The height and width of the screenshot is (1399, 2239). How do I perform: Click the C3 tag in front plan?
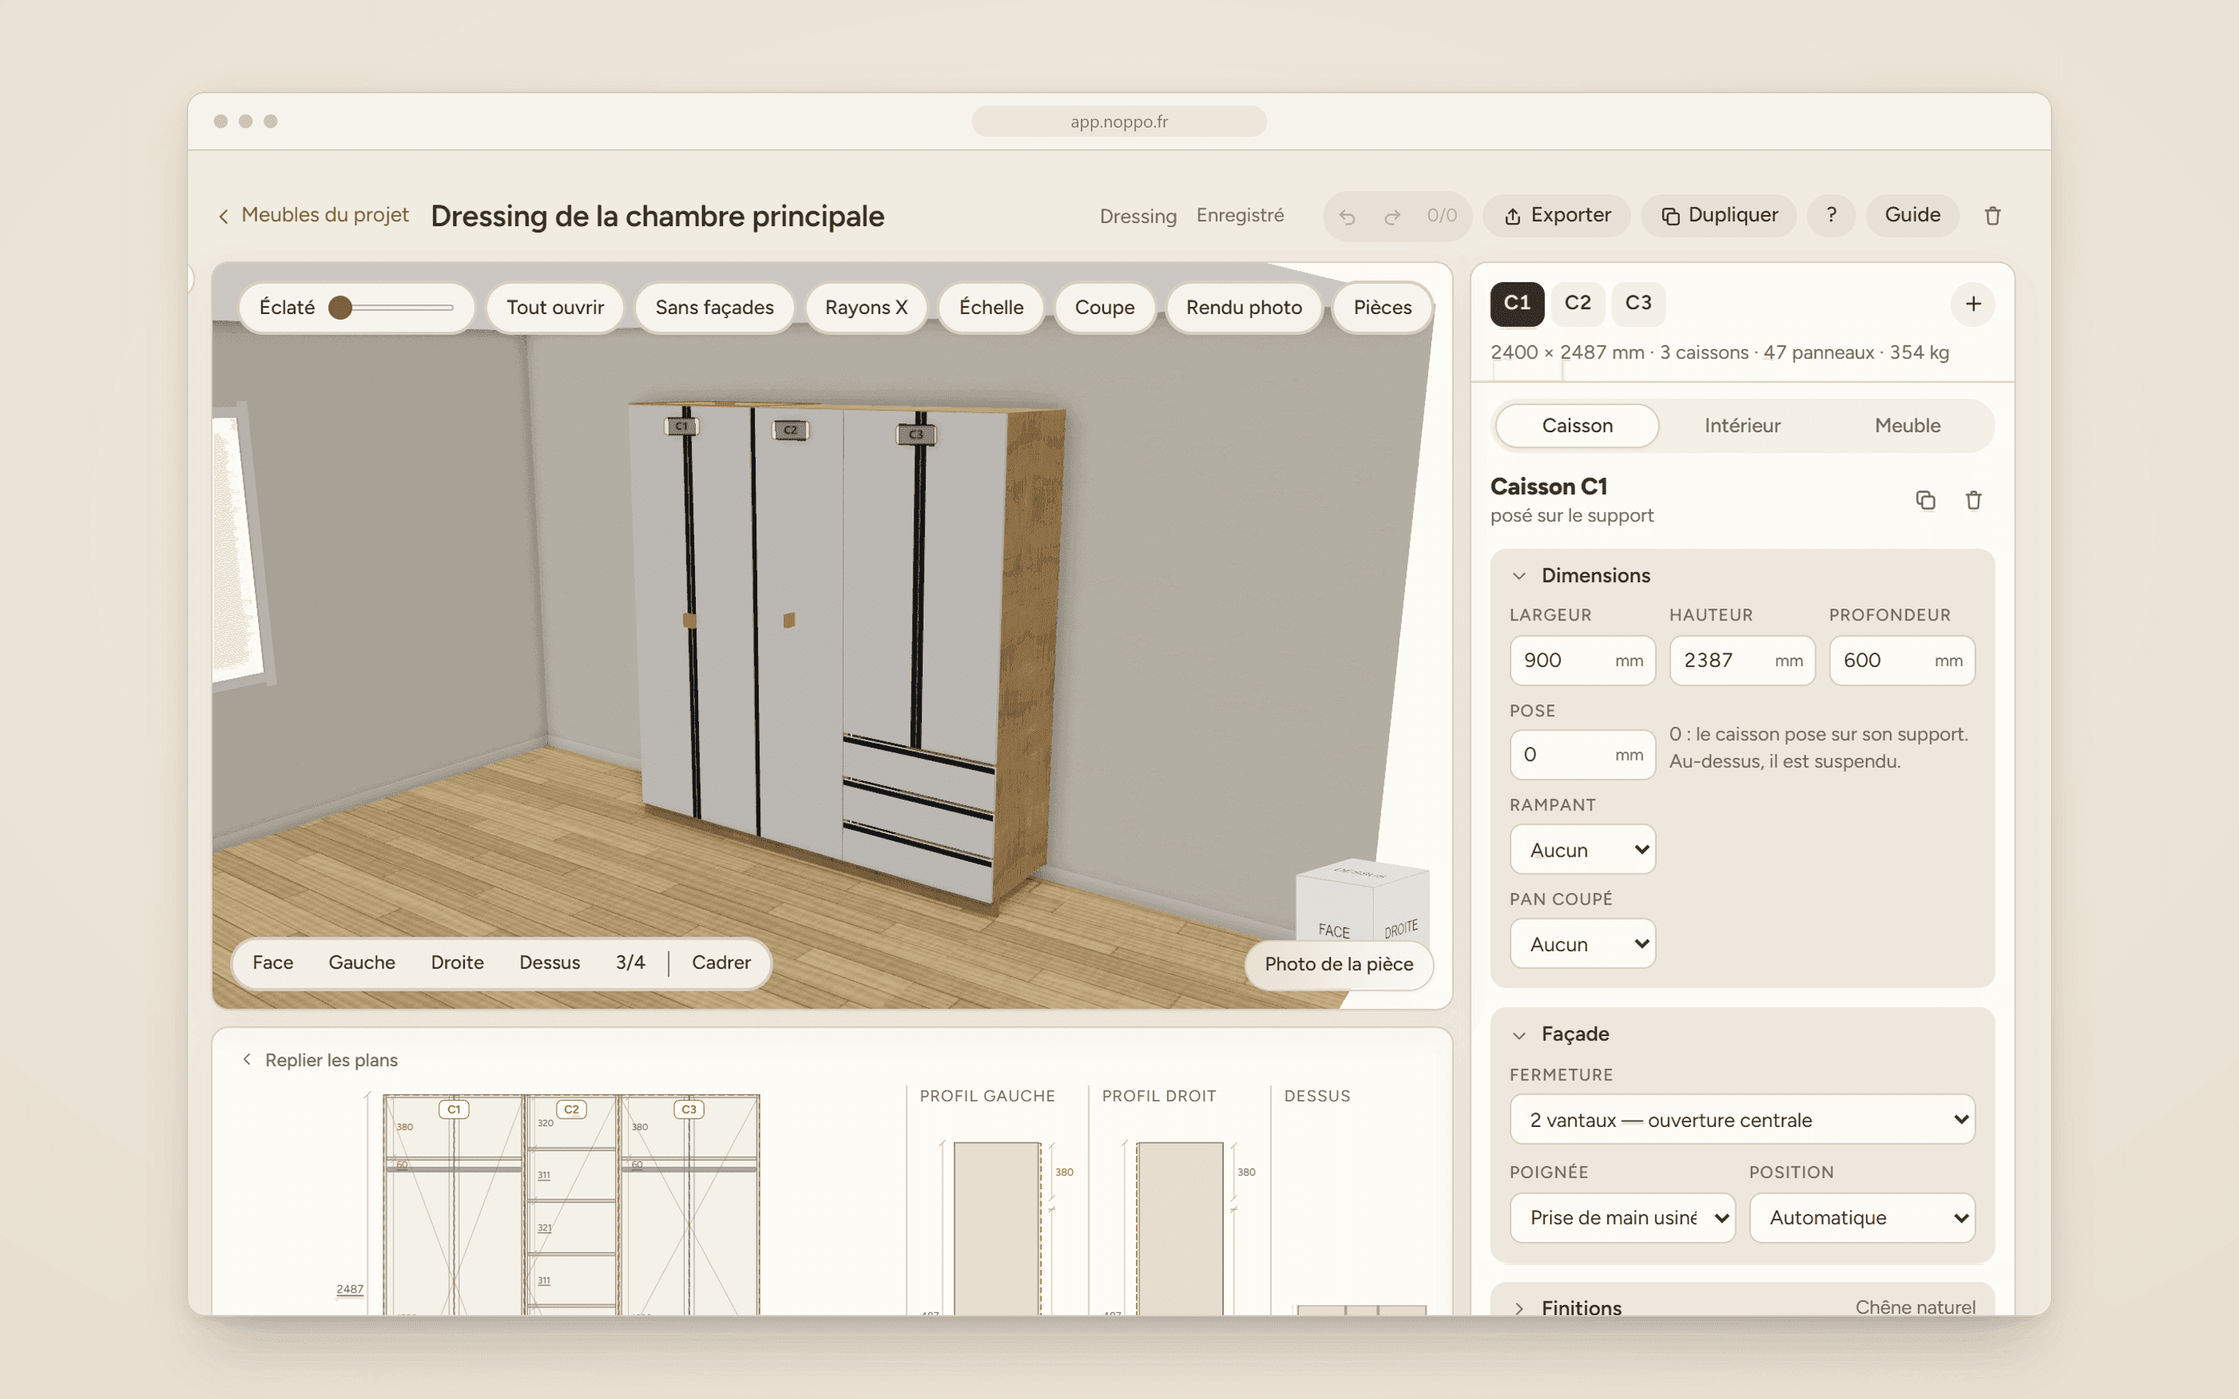point(688,1108)
